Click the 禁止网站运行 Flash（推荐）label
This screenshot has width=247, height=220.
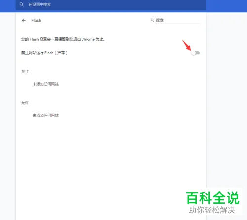coord(44,53)
